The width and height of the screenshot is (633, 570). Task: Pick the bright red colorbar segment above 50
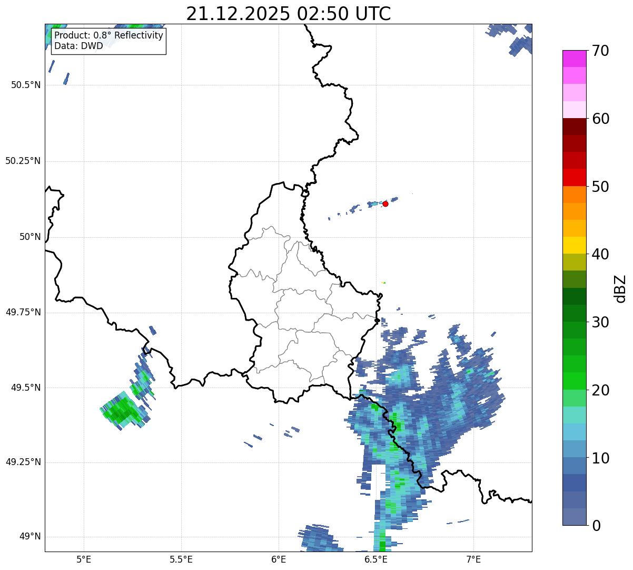(x=575, y=177)
